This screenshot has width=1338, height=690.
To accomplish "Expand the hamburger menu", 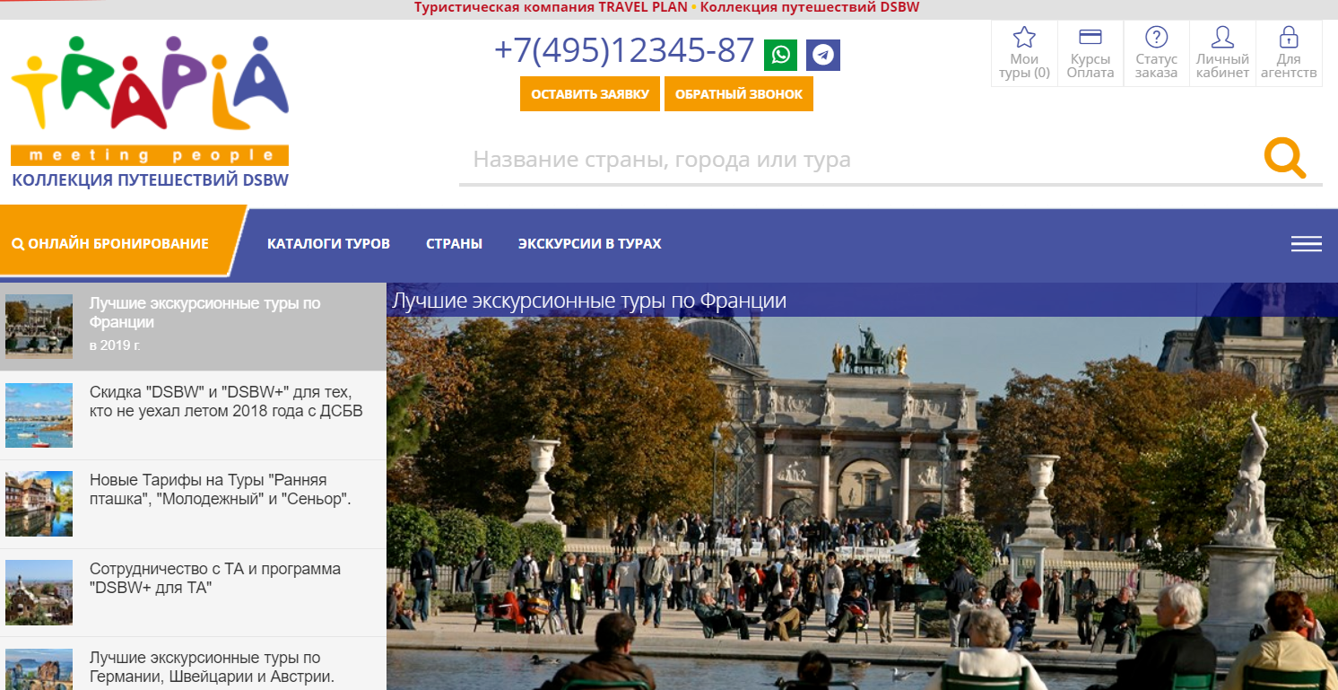I will (1306, 244).
